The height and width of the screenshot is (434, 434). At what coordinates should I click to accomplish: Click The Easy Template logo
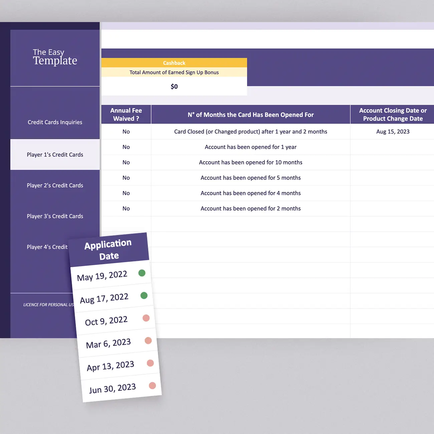click(55, 57)
